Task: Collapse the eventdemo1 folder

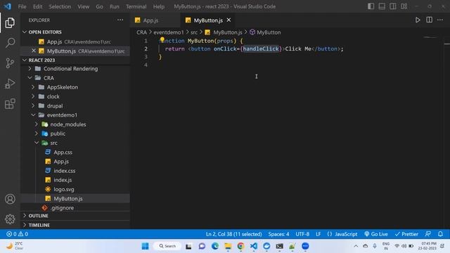Action: click(x=75, y=115)
